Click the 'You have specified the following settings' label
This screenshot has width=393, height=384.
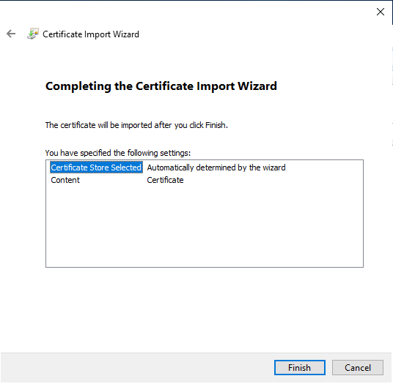(118, 153)
